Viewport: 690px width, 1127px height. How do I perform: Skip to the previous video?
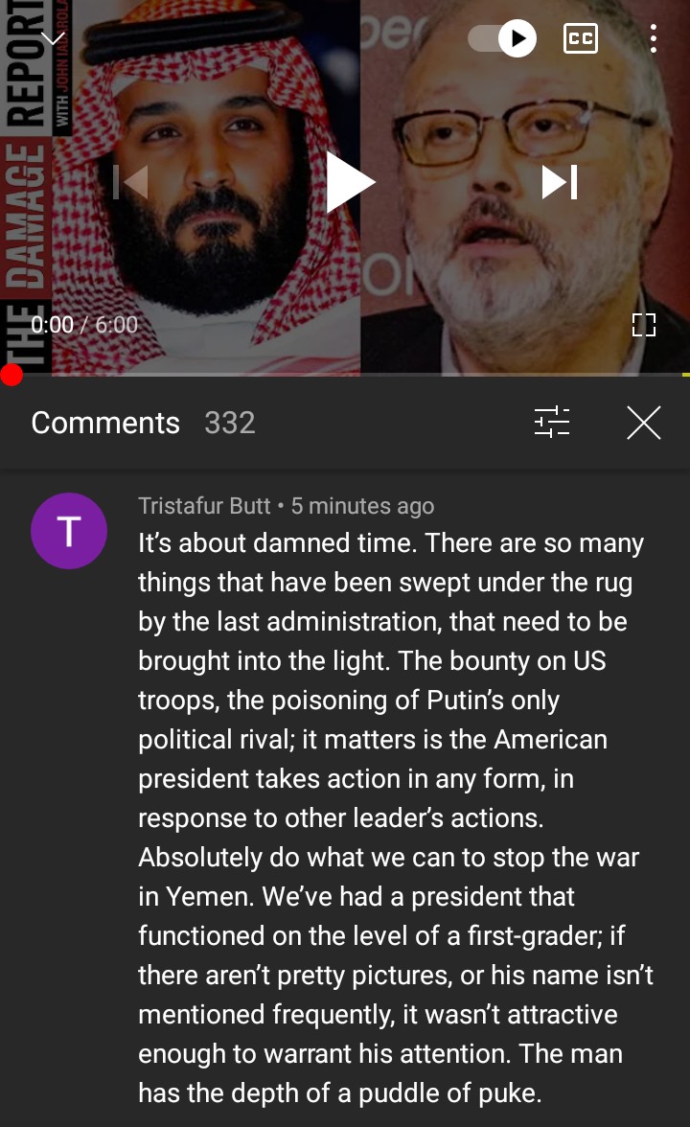point(130,182)
